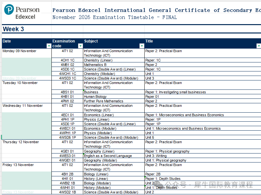Select the Economics (Linear) subject cell
This screenshot has width=261, height=195.
pyautogui.click(x=114, y=115)
